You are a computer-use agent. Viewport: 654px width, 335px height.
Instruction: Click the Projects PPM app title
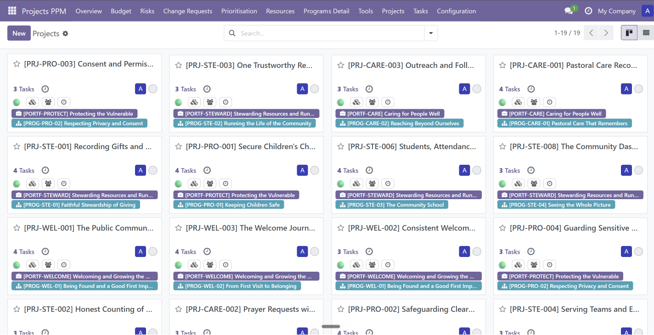click(44, 11)
